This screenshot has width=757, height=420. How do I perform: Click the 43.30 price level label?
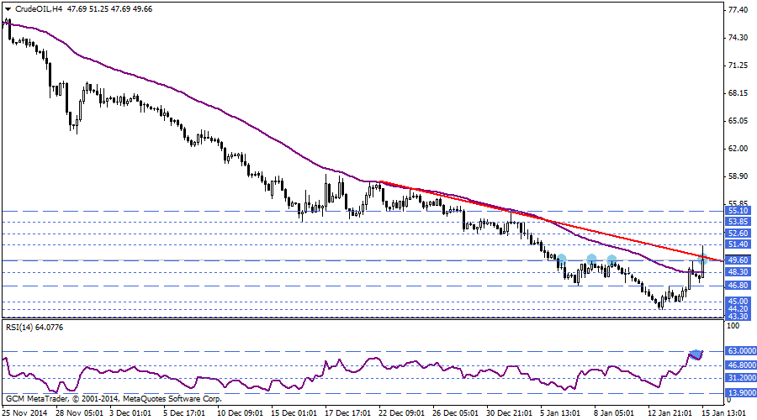point(738,317)
